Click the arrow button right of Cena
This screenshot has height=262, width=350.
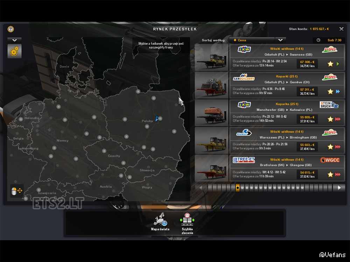[280, 40]
